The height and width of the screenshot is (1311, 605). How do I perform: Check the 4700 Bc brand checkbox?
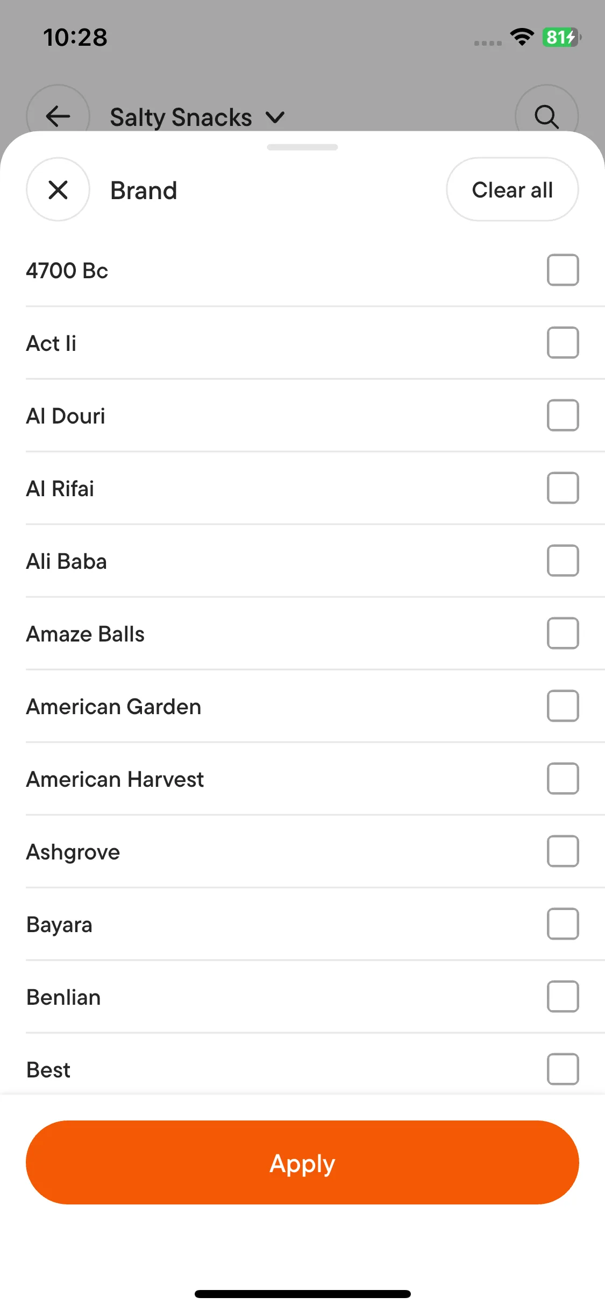pyautogui.click(x=563, y=270)
